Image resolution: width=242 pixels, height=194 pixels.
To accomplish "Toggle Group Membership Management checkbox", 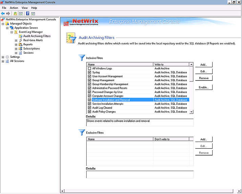I will pos(89,84).
